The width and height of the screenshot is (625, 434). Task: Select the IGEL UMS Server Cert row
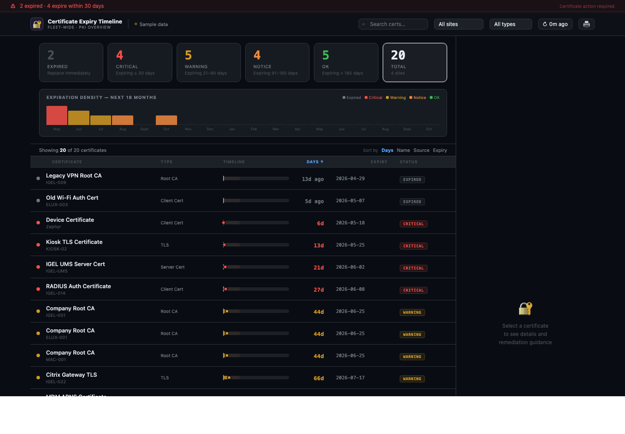[243, 267]
